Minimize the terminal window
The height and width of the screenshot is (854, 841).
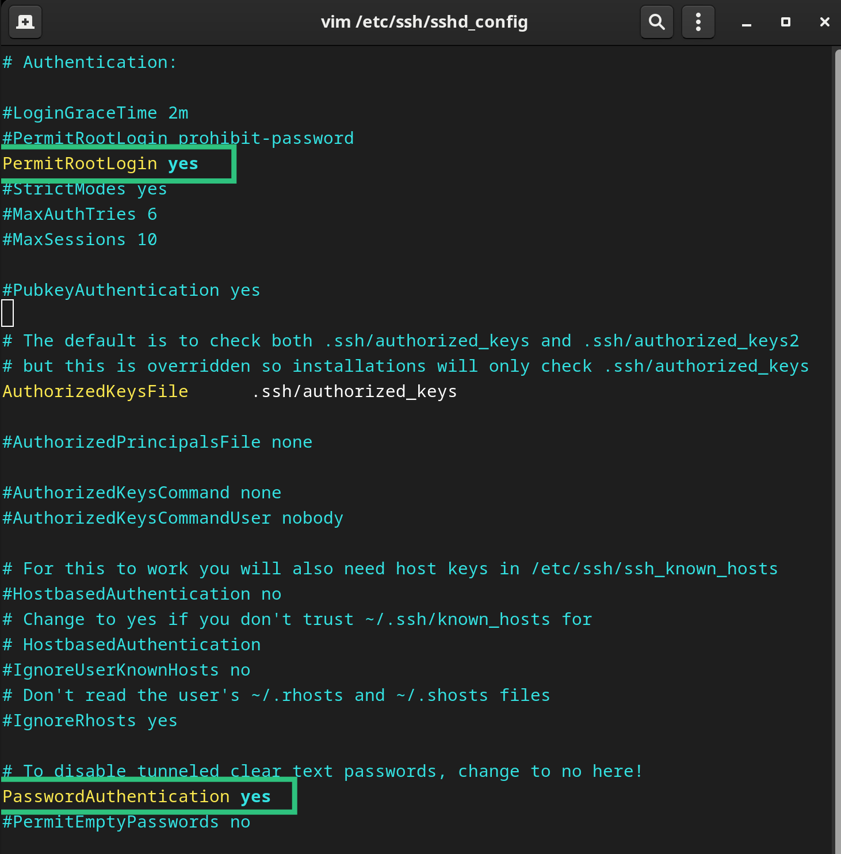(746, 22)
